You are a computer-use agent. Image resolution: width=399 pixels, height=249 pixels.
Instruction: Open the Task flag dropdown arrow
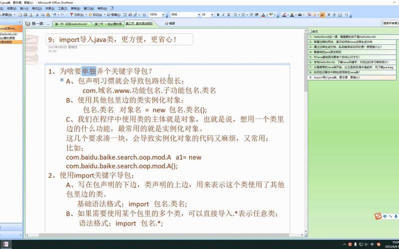point(86,14)
